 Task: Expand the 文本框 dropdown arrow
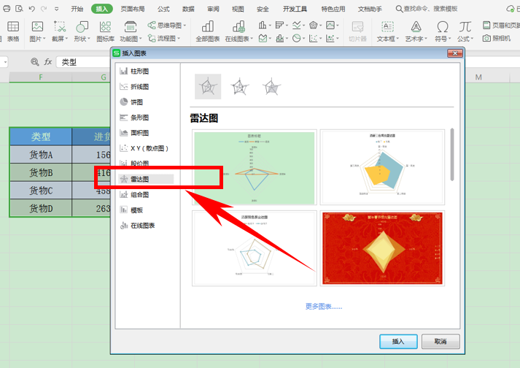coord(397,39)
